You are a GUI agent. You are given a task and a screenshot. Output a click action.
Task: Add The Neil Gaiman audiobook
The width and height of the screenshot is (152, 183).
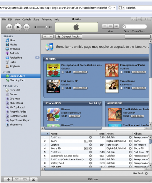coord(137,116)
